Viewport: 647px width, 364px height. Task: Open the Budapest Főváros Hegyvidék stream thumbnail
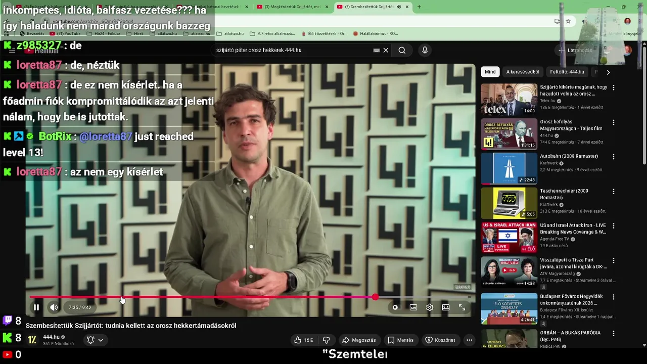pyautogui.click(x=509, y=309)
